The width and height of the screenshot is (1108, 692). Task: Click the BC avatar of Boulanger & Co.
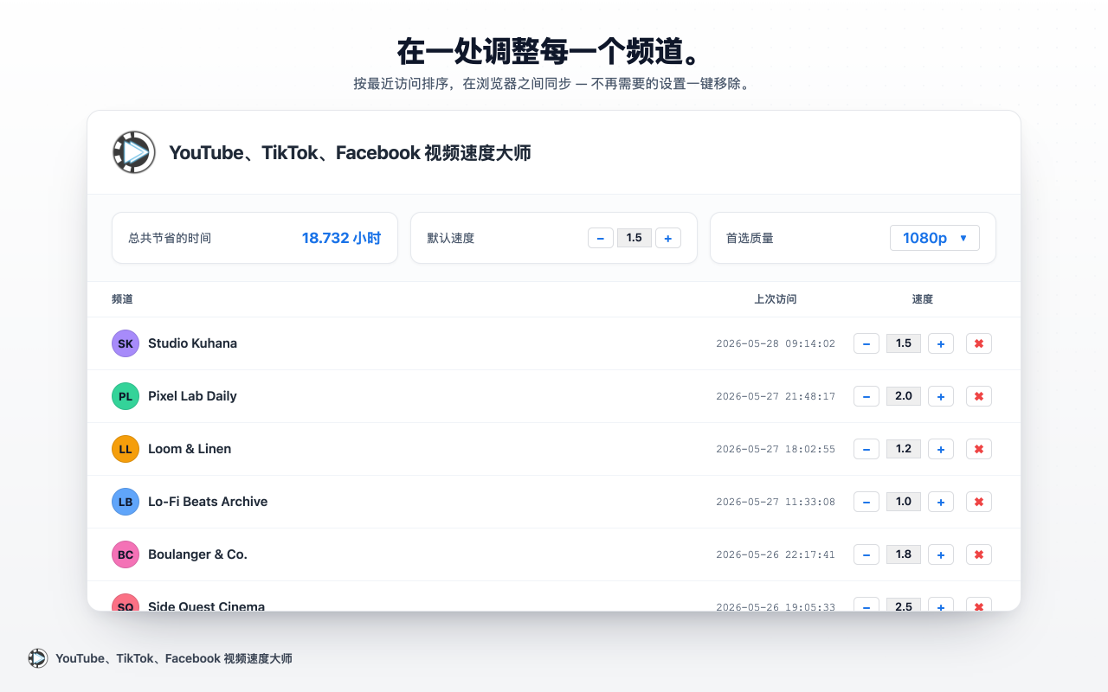[x=126, y=554]
